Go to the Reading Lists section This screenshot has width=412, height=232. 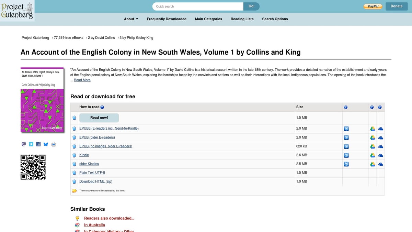point(242,19)
